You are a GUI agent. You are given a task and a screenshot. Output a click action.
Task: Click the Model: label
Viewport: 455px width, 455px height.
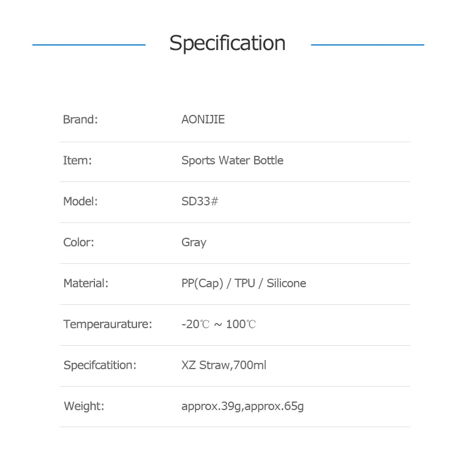[81, 201]
